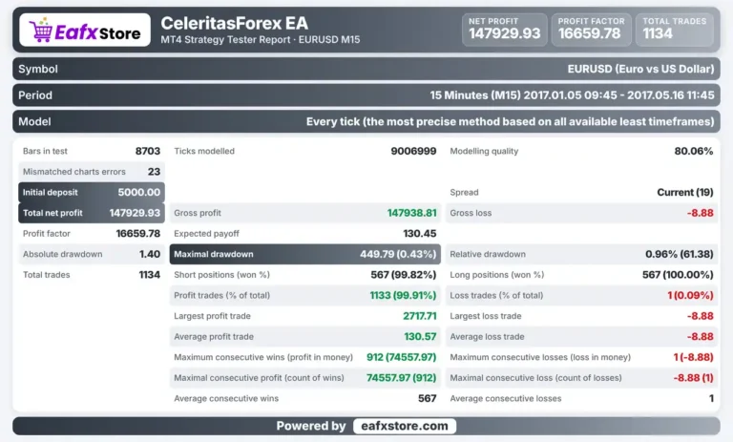Click Largest profit trade value 2717.71
Image resolution: width=733 pixels, height=442 pixels.
coord(420,316)
